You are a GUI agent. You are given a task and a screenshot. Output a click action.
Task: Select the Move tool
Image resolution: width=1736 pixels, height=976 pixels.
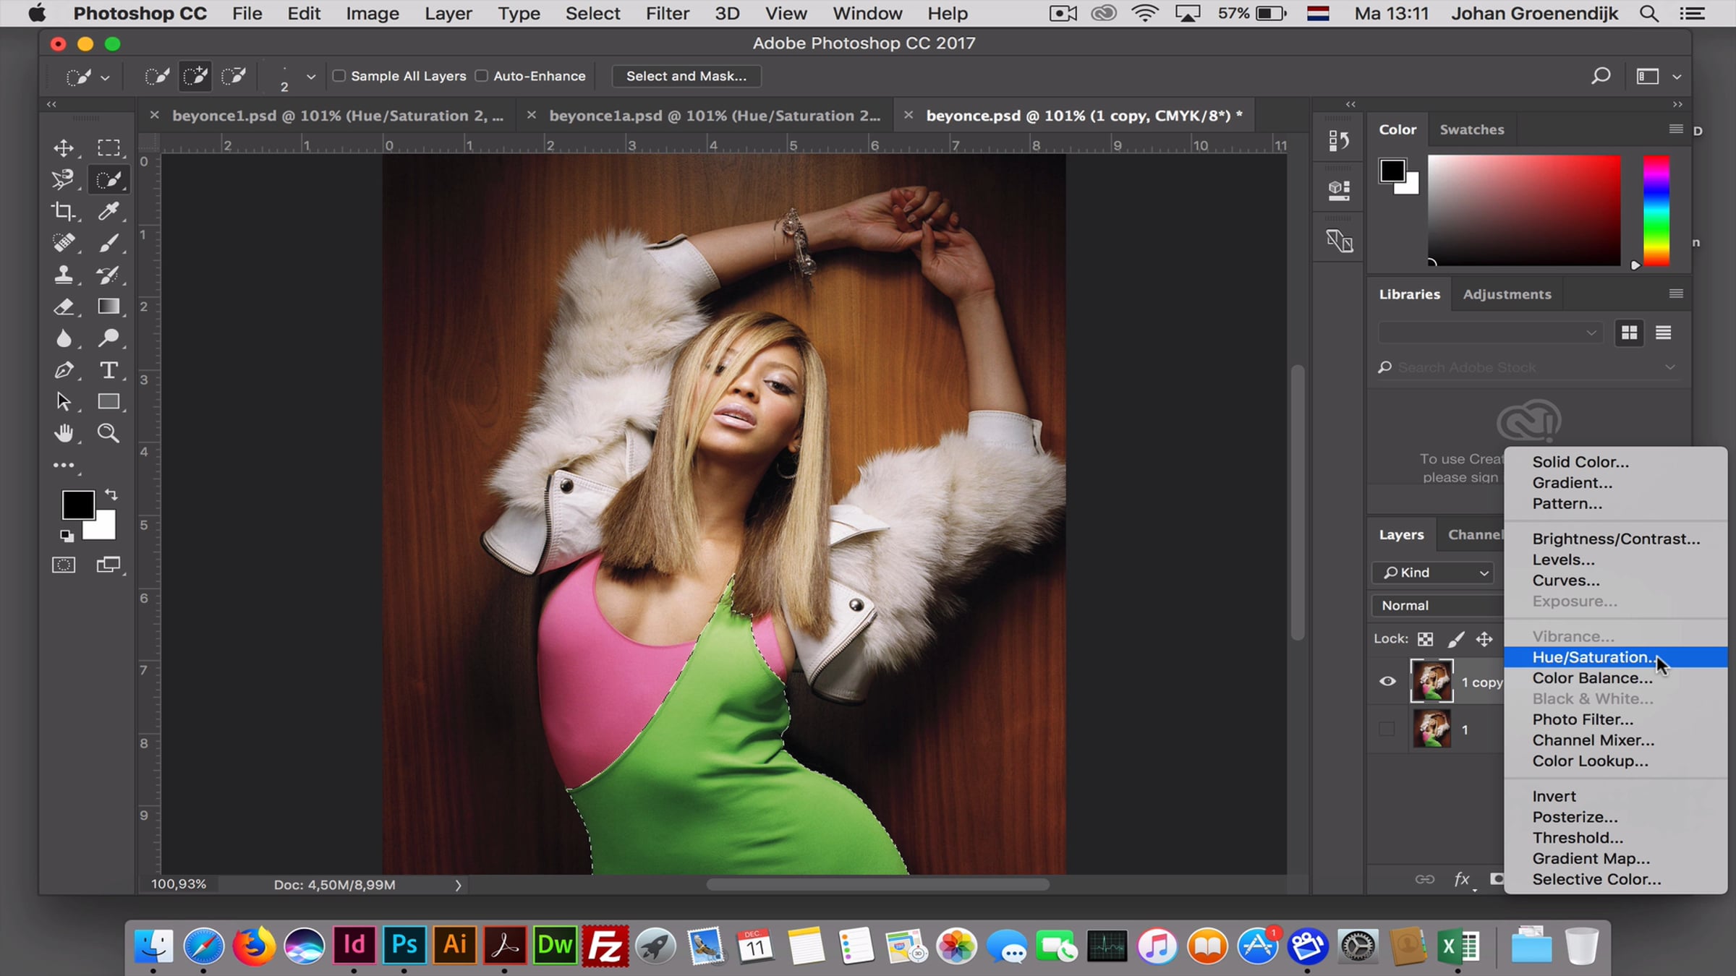tap(64, 148)
